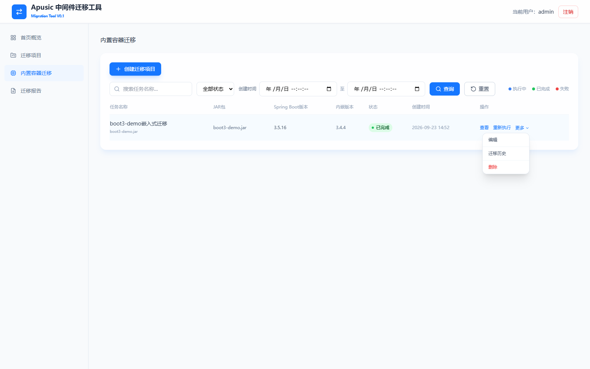Click the 已完成 status badge in the row
This screenshot has width=590, height=369.
(x=381, y=128)
